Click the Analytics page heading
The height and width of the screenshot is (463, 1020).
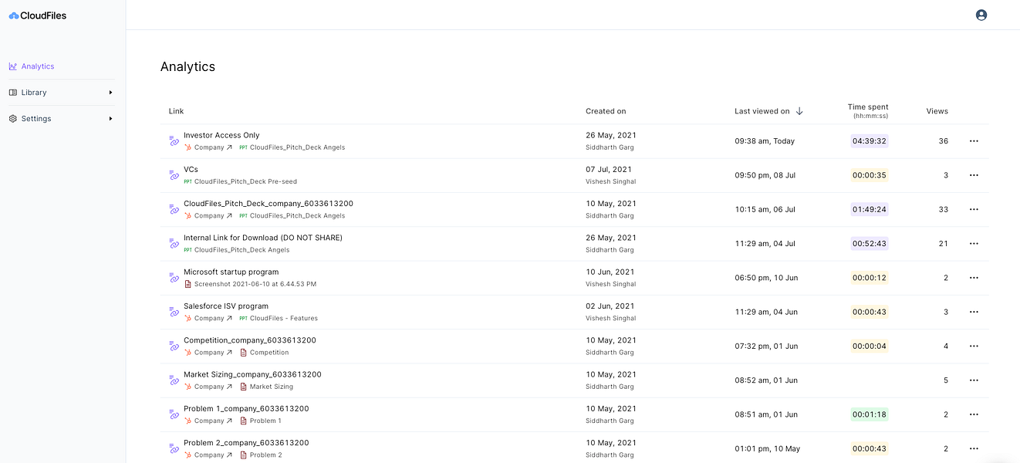187,66
